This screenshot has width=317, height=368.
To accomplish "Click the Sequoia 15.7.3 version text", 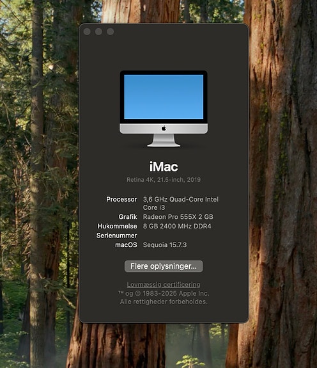I will point(165,244).
